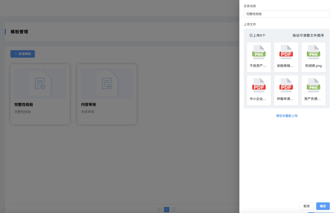Focus the 任务名称 input field

[287, 14]
